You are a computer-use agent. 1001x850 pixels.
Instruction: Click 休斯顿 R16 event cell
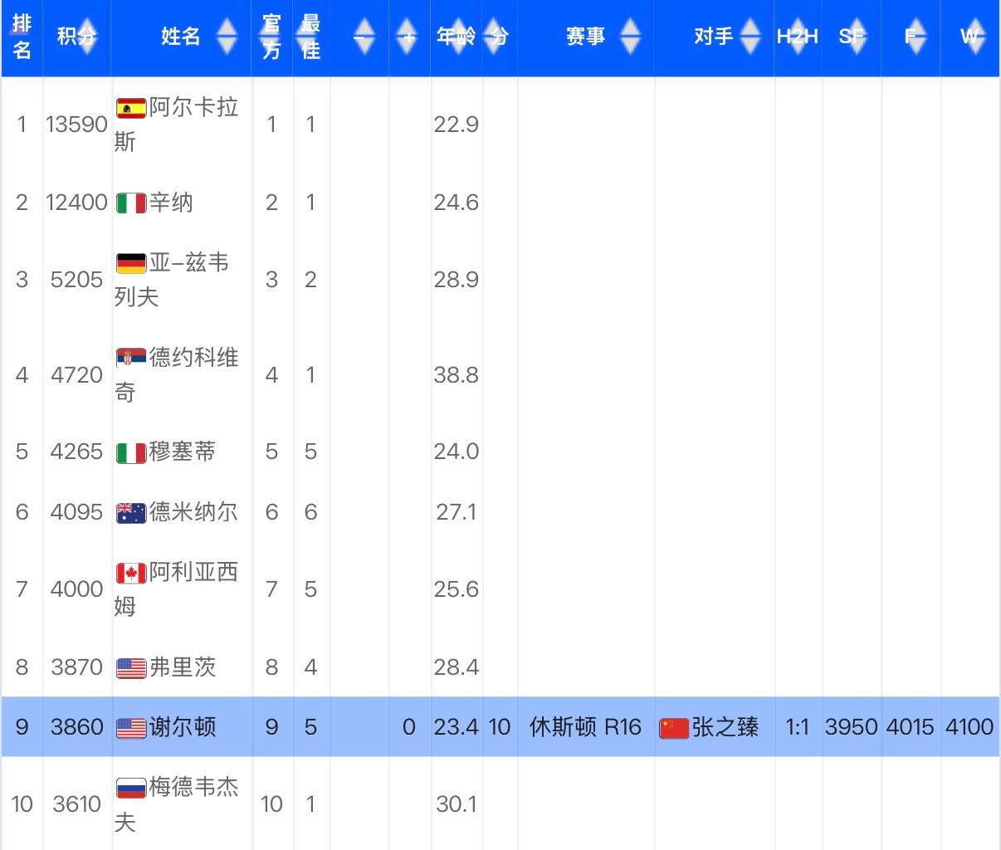(586, 727)
